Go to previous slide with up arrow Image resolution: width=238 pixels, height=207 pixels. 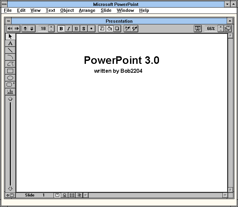coord(10,99)
